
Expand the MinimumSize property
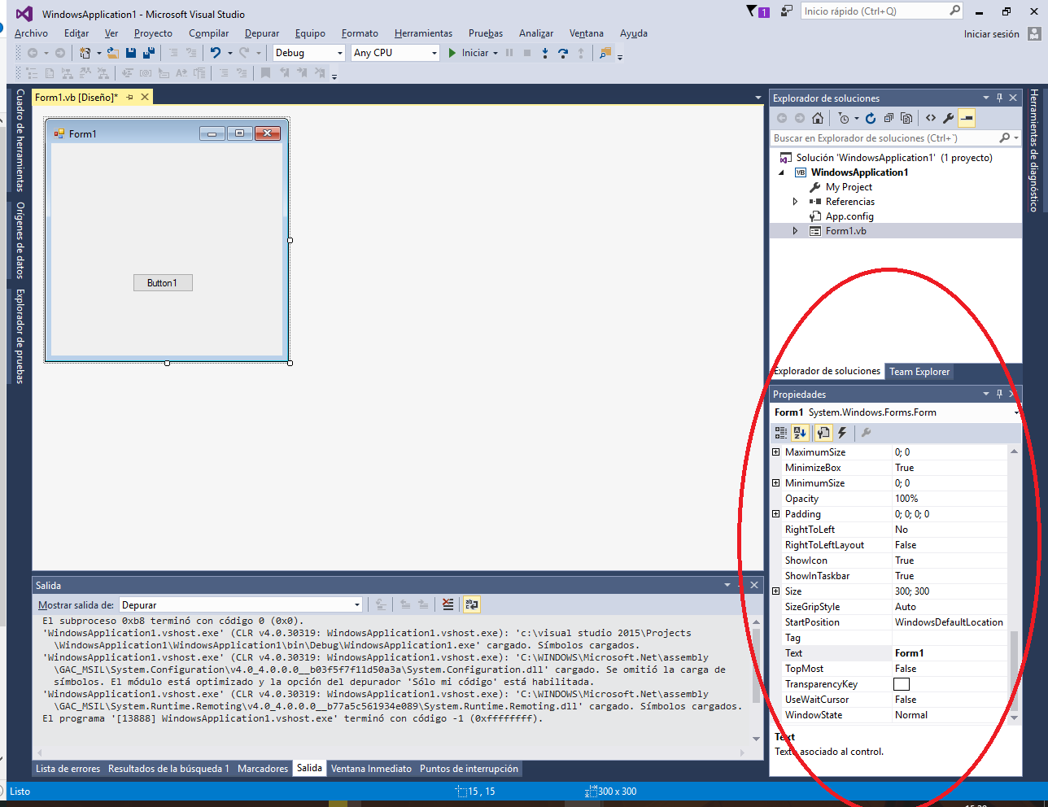[x=775, y=483]
